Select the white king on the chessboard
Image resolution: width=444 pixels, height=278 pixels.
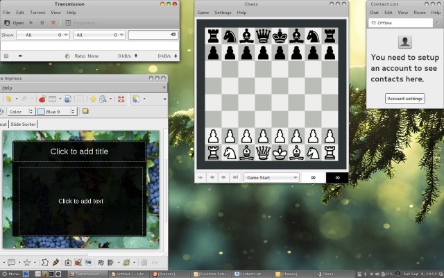coord(280,150)
